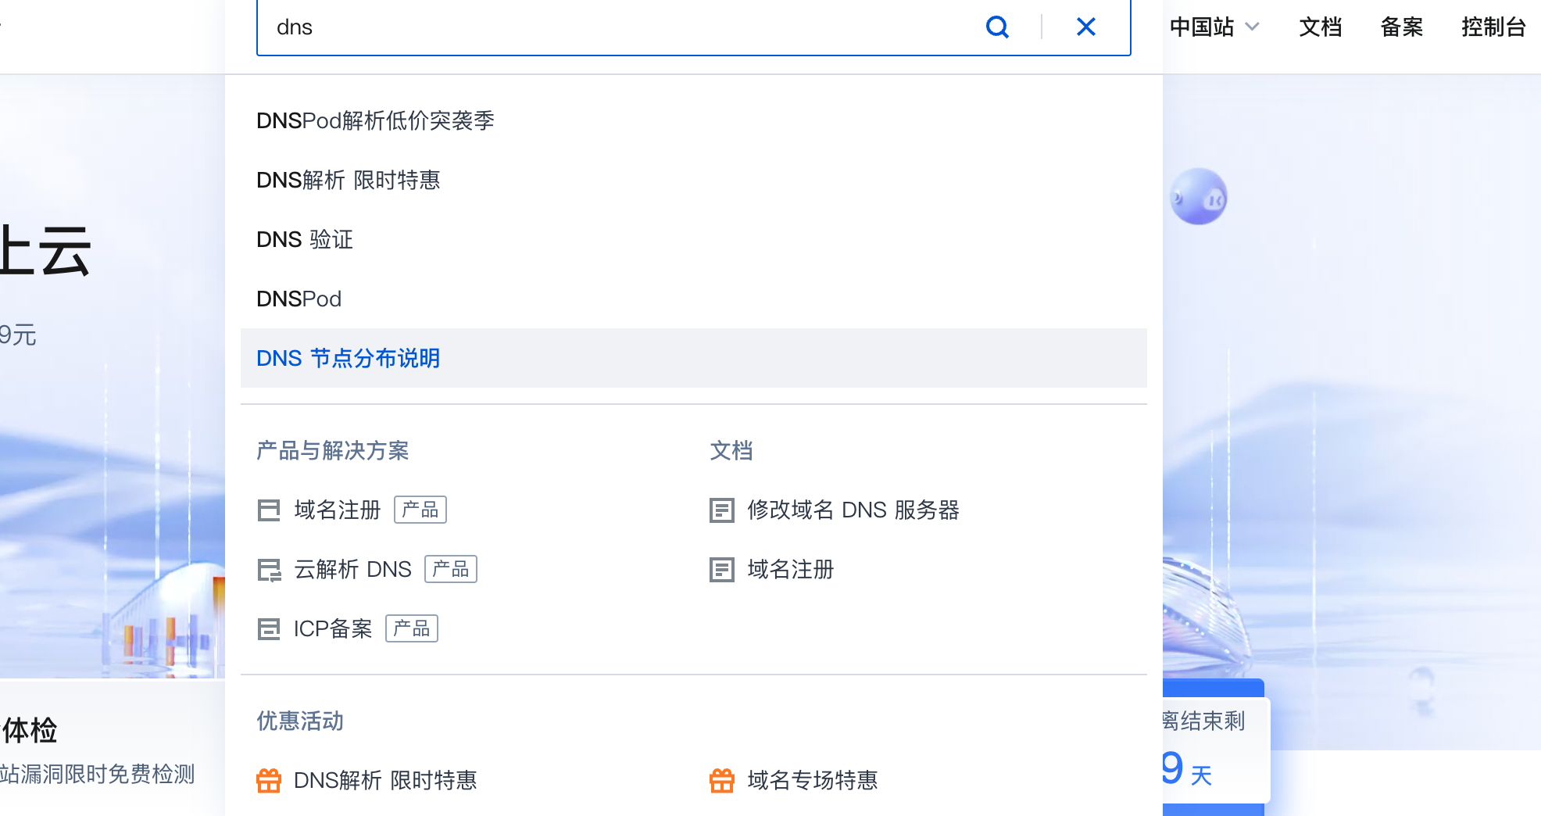Screen dimensions: 1541x816
Task: Click the floating blue assistant mascot
Action: click(1198, 197)
